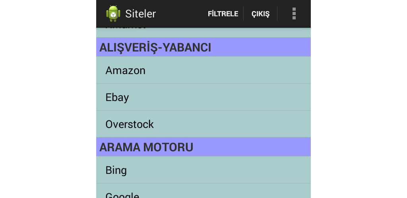The width and height of the screenshot is (407, 198).
Task: Tap Overstock in the foreign shopping section
Action: [x=203, y=124]
